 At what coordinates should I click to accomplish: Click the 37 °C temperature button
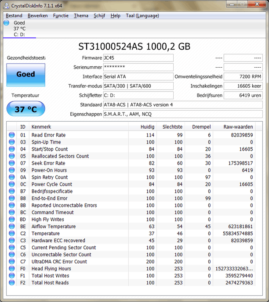26,109
